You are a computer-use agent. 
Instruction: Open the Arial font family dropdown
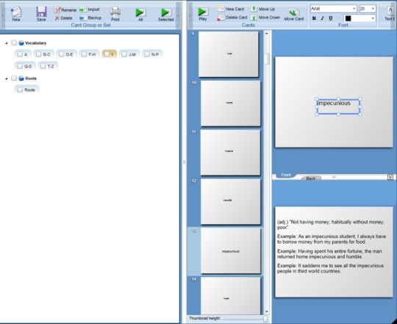(354, 9)
